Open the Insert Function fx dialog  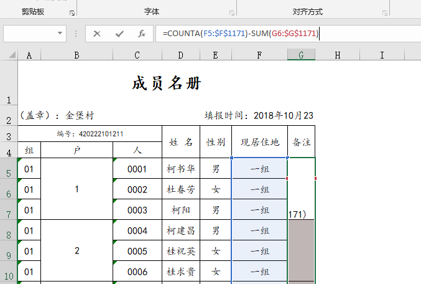pos(142,34)
